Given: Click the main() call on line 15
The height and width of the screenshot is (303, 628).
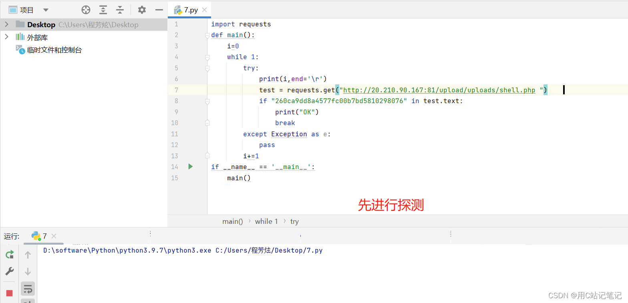Looking at the screenshot, I should 239,178.
